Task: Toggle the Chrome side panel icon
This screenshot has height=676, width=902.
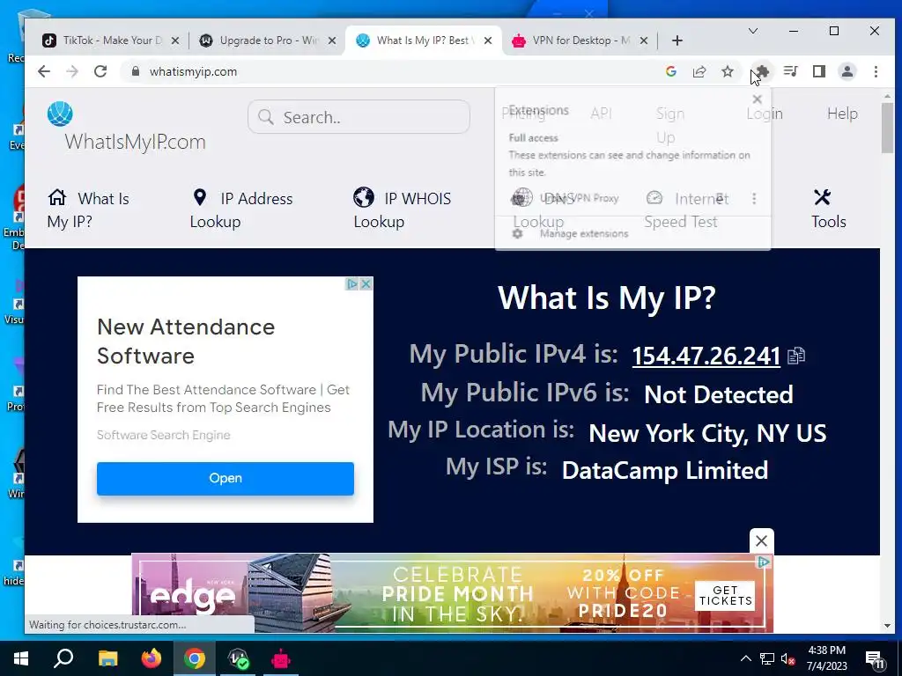Action: click(x=819, y=71)
